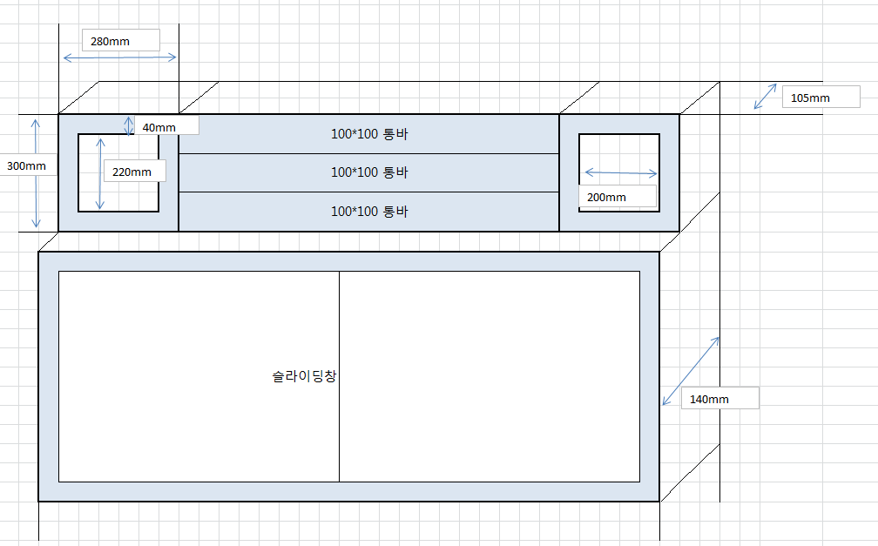Click the 300mm height label
The height and width of the screenshot is (546, 878).
(28, 165)
